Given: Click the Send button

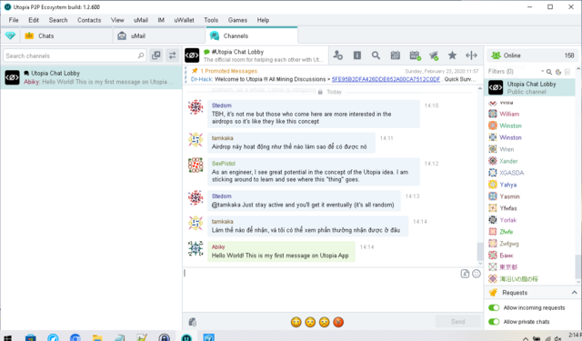Looking at the screenshot, I should (x=457, y=322).
